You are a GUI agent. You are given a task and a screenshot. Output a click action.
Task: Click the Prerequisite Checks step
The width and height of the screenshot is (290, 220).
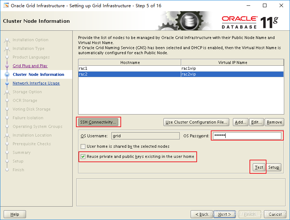(x=31, y=144)
